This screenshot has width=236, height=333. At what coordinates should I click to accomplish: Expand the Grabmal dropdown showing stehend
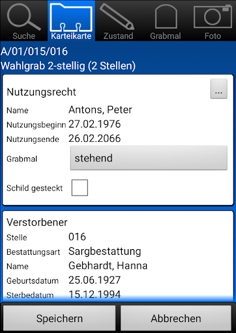pos(149,158)
